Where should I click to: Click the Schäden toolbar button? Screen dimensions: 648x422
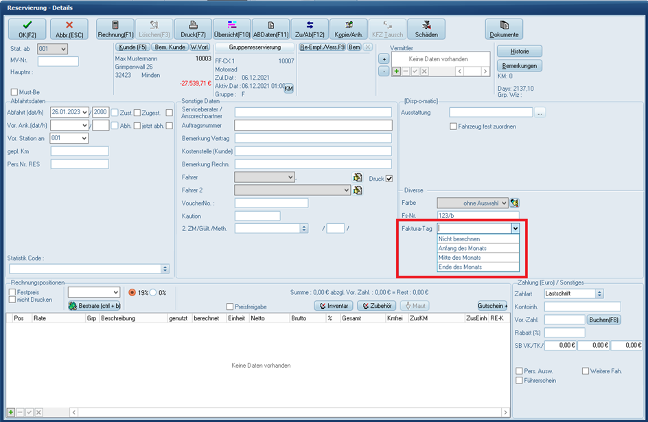tap(426, 29)
